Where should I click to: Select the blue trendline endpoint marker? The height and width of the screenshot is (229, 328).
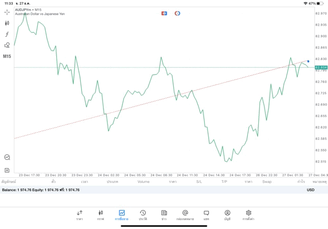308,61
